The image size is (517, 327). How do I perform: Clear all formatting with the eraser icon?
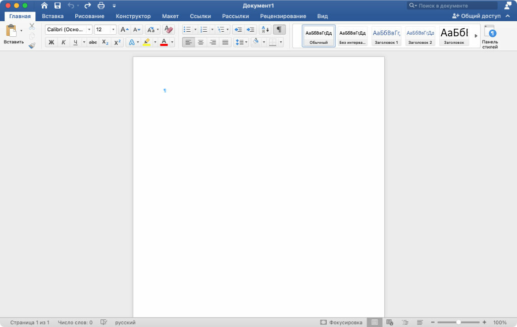coord(169,30)
